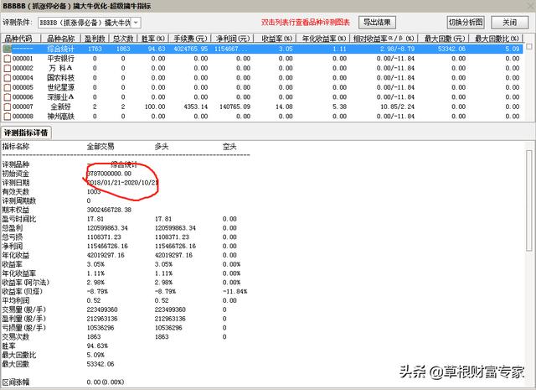This screenshot has height=390, width=536.
Task: Click the details panel vertical scrollbar
Action: pos(529,252)
